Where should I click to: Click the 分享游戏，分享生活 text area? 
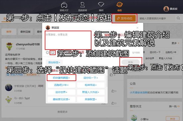click(68, 40)
